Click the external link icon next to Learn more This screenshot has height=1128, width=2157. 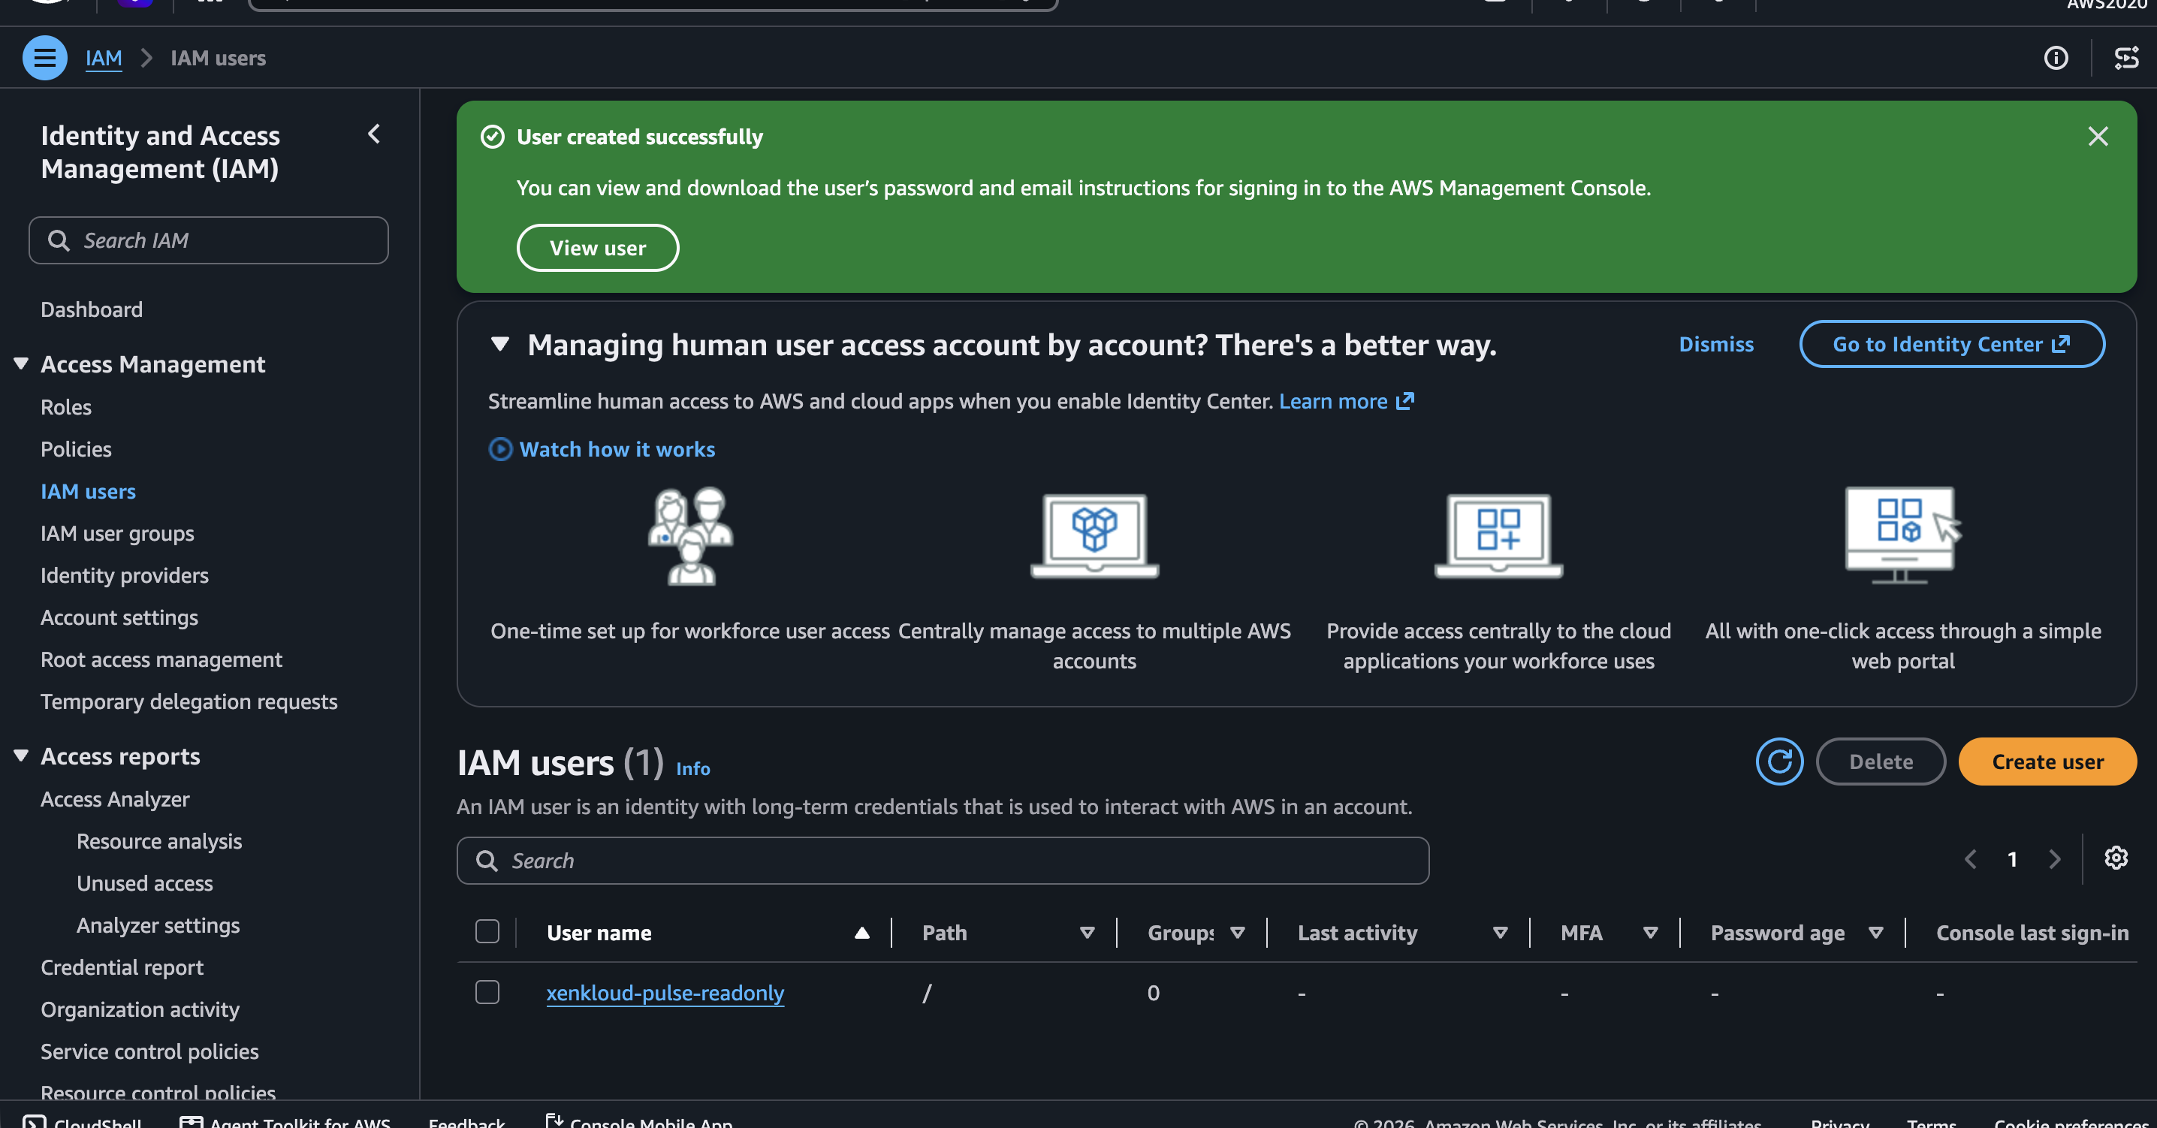pos(1405,401)
